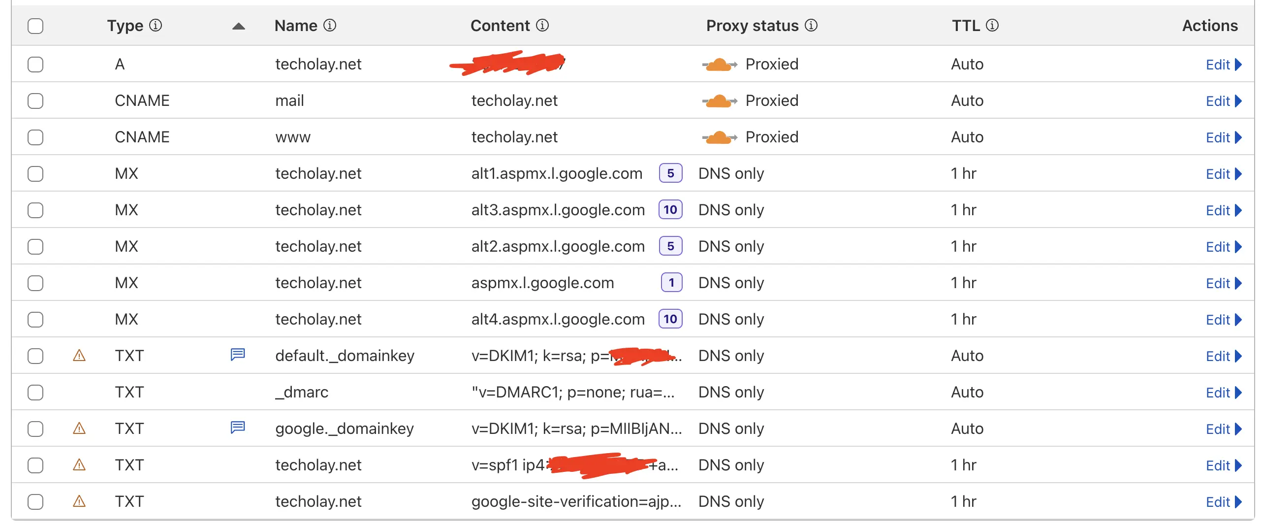Expand Edit for alt1.aspmx.l.google.com MX record
Image resolution: width=1261 pixels, height=527 pixels.
coord(1224,174)
